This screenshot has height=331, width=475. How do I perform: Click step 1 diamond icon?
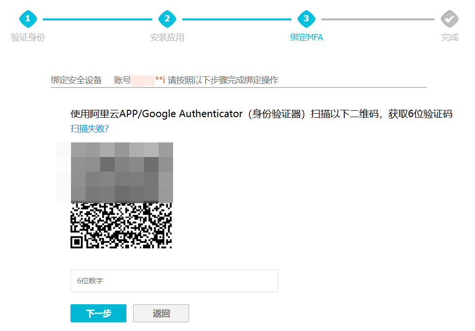28,19
